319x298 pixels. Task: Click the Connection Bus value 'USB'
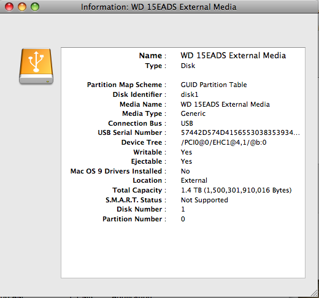pos(187,123)
